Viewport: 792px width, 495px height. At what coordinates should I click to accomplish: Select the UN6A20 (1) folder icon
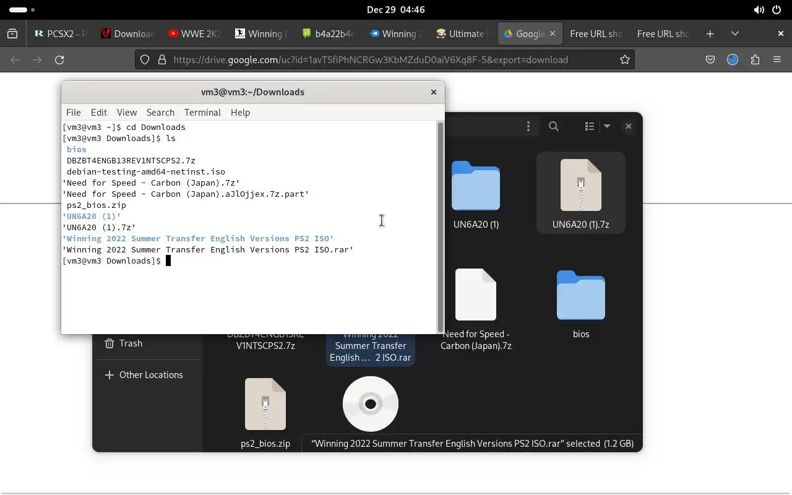[x=476, y=186]
